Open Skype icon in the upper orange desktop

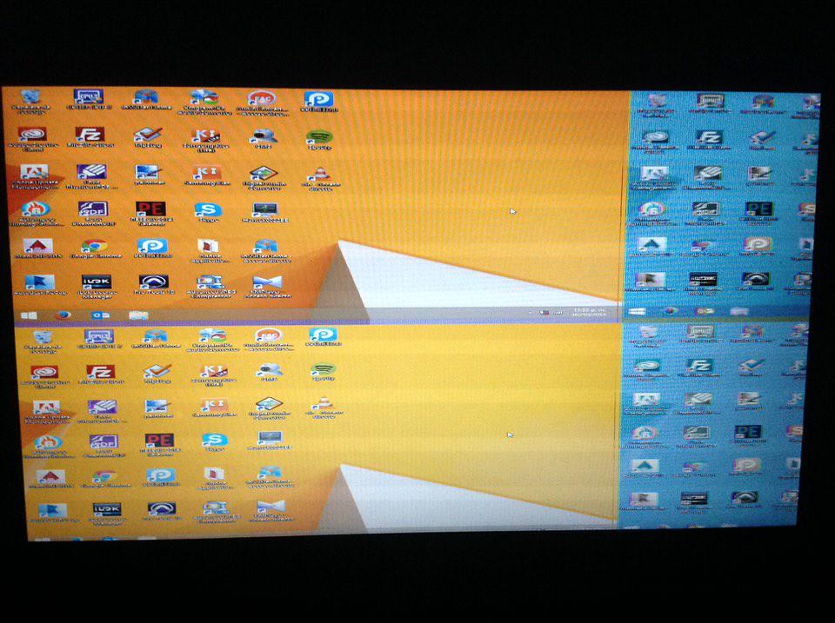(208, 210)
